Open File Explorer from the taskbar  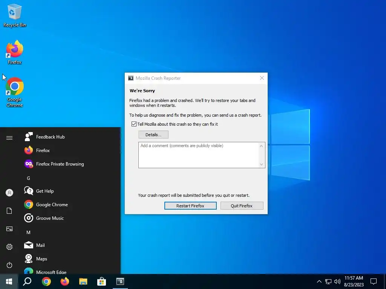[x=83, y=281]
